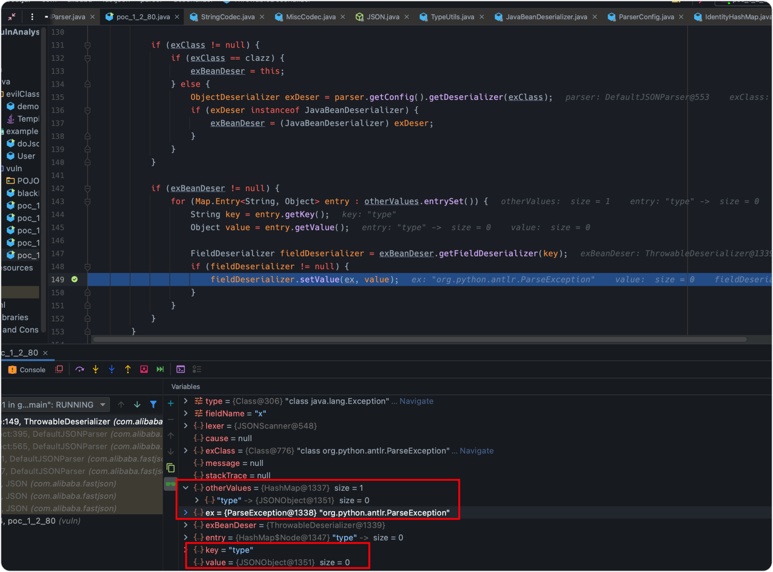
Task: Expand the type variable node
Action: pos(186,401)
